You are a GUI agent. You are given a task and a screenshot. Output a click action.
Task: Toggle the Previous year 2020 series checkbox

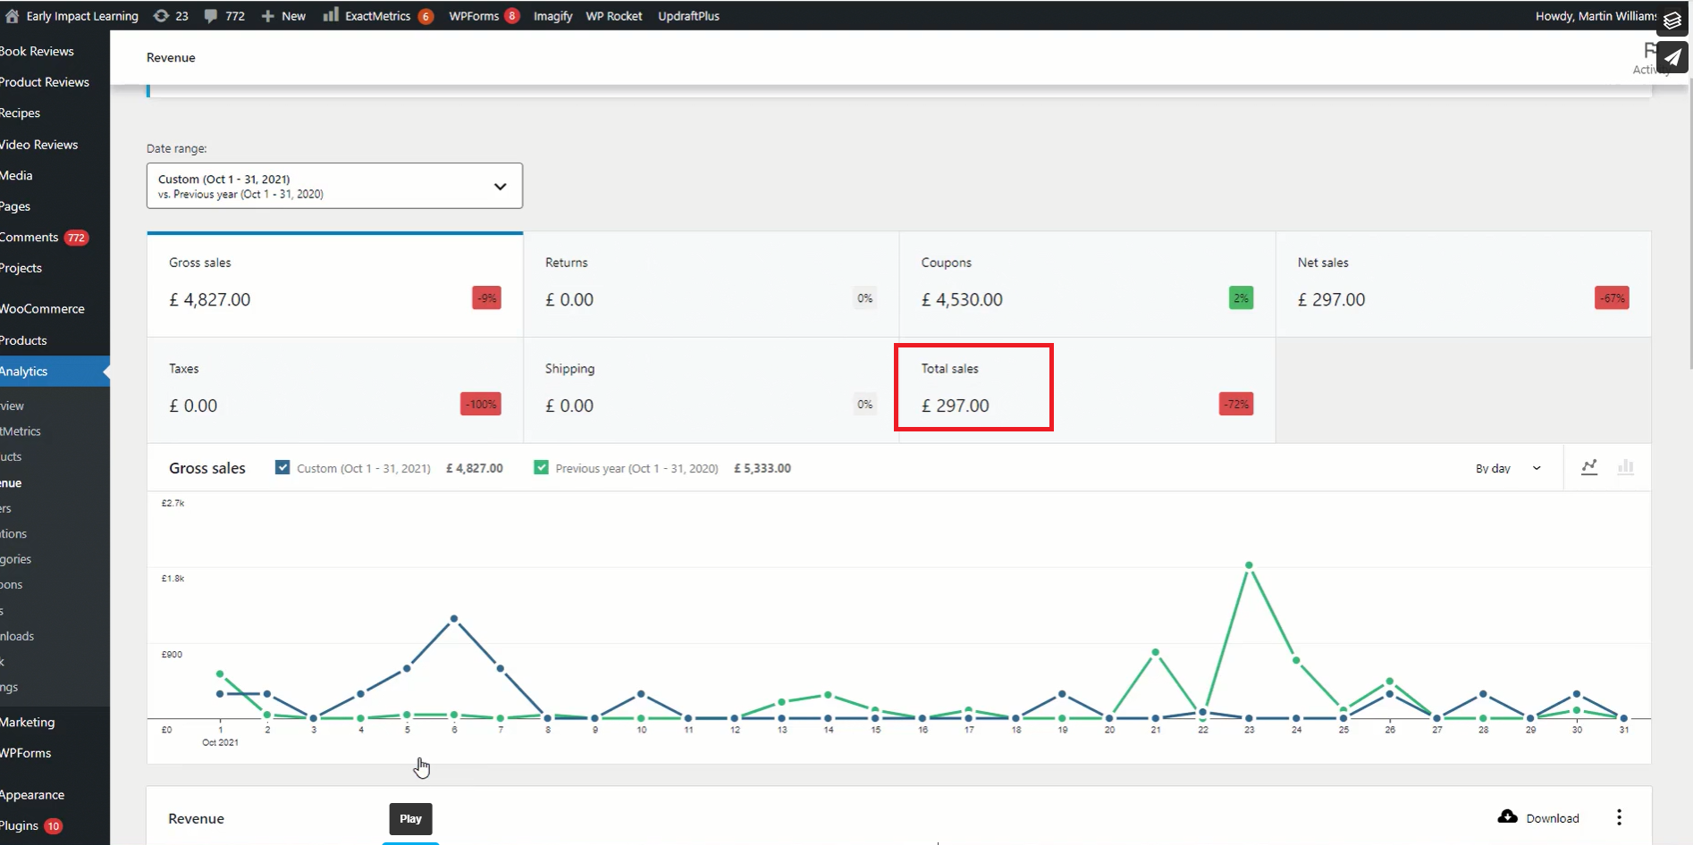pyautogui.click(x=541, y=467)
